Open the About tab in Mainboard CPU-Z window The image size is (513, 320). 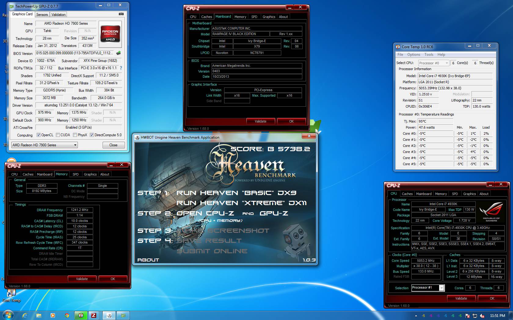[x=283, y=17]
